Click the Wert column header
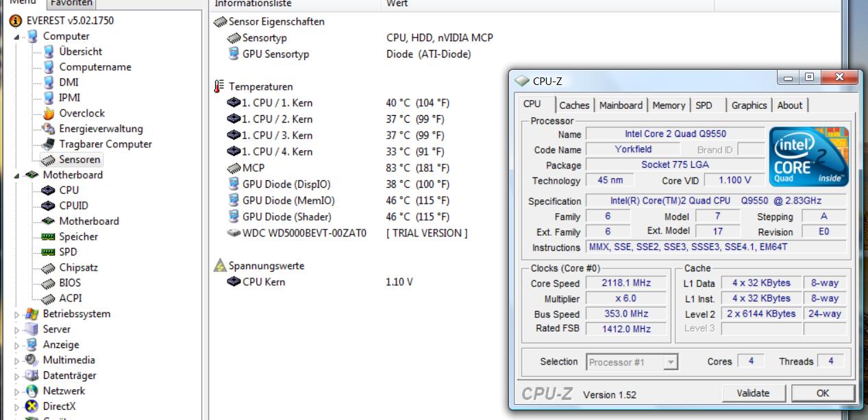The image size is (868, 420). pos(547,4)
